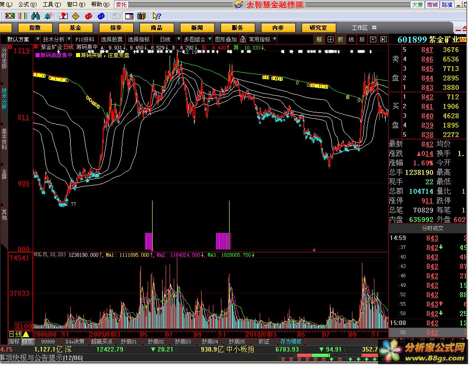Click the hide side panel arrow icon
The width and height of the screenshot is (469, 365).
(383, 39)
